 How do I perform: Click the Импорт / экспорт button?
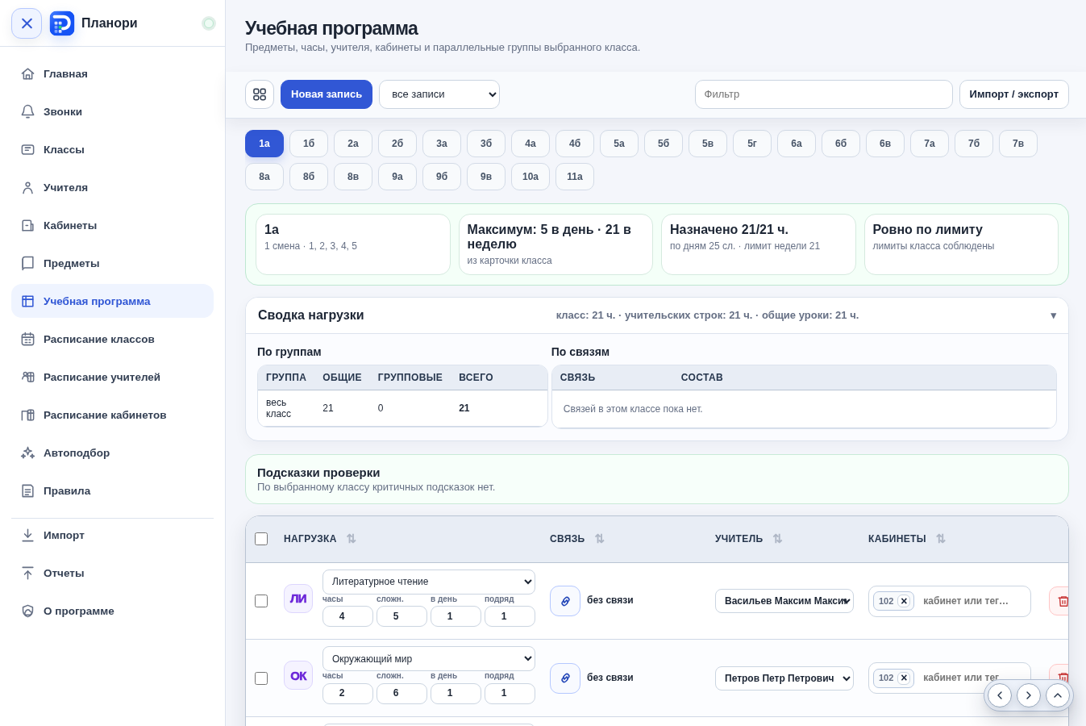[1014, 94]
